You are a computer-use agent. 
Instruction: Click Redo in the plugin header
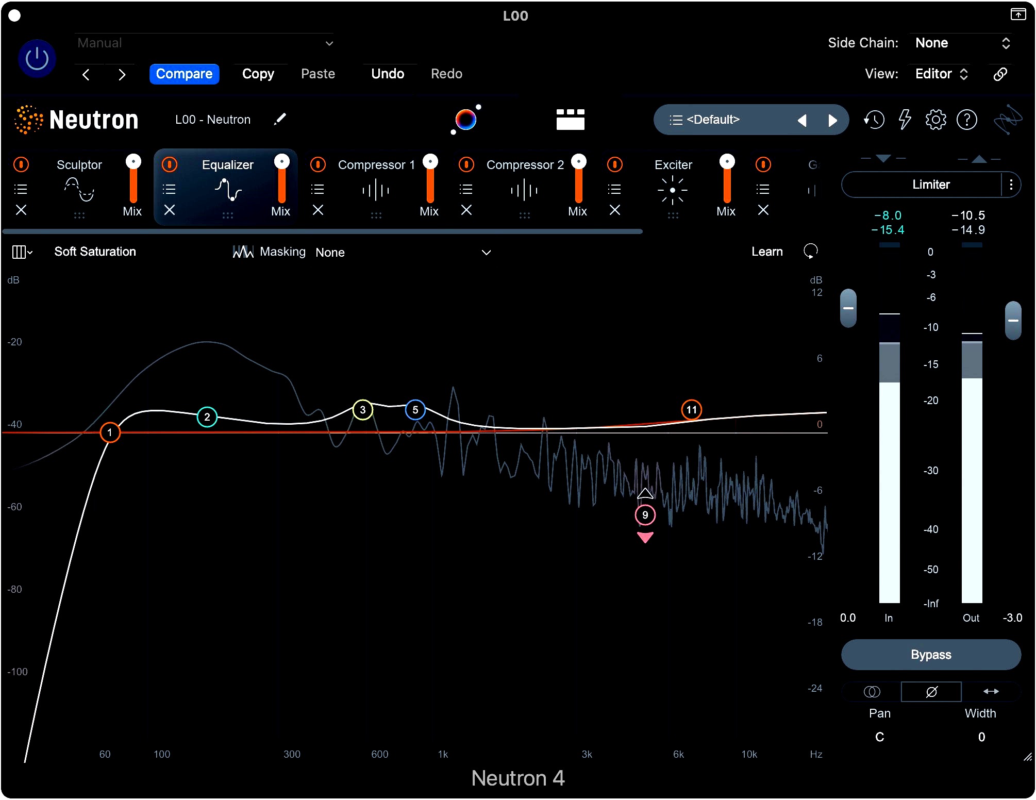coord(446,74)
